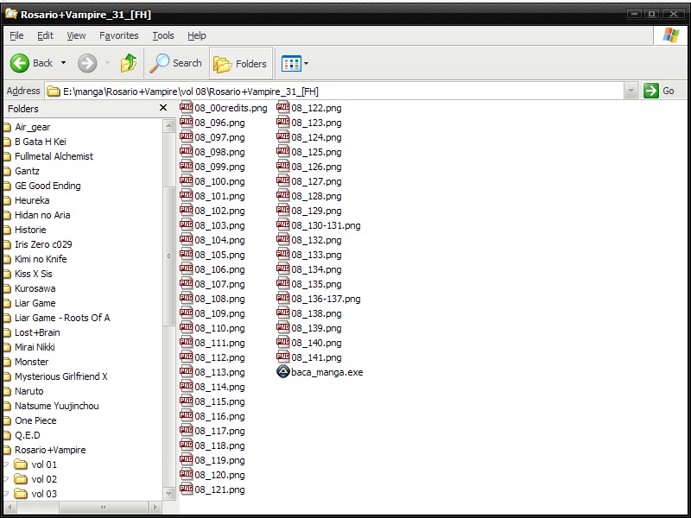691x518 pixels.
Task: Open the Back history dropdown arrow
Action: click(63, 63)
